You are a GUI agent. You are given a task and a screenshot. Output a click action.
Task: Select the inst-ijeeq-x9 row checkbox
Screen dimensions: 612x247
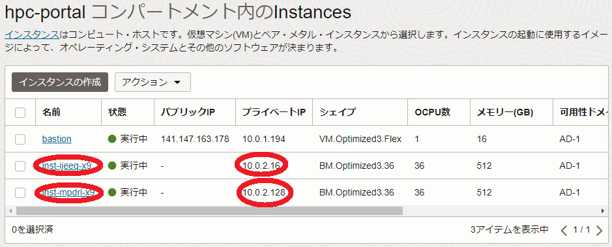(20, 166)
